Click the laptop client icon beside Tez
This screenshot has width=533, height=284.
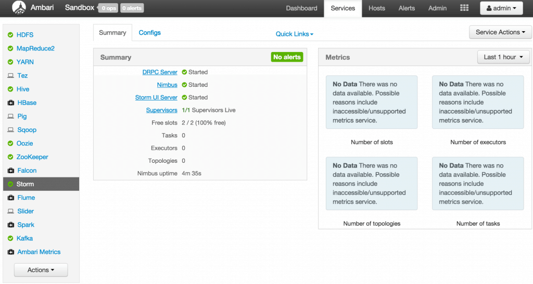coord(10,76)
